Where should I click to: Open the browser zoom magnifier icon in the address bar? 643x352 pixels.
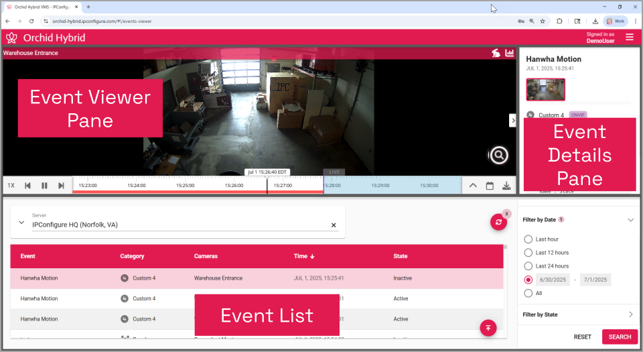(x=531, y=21)
